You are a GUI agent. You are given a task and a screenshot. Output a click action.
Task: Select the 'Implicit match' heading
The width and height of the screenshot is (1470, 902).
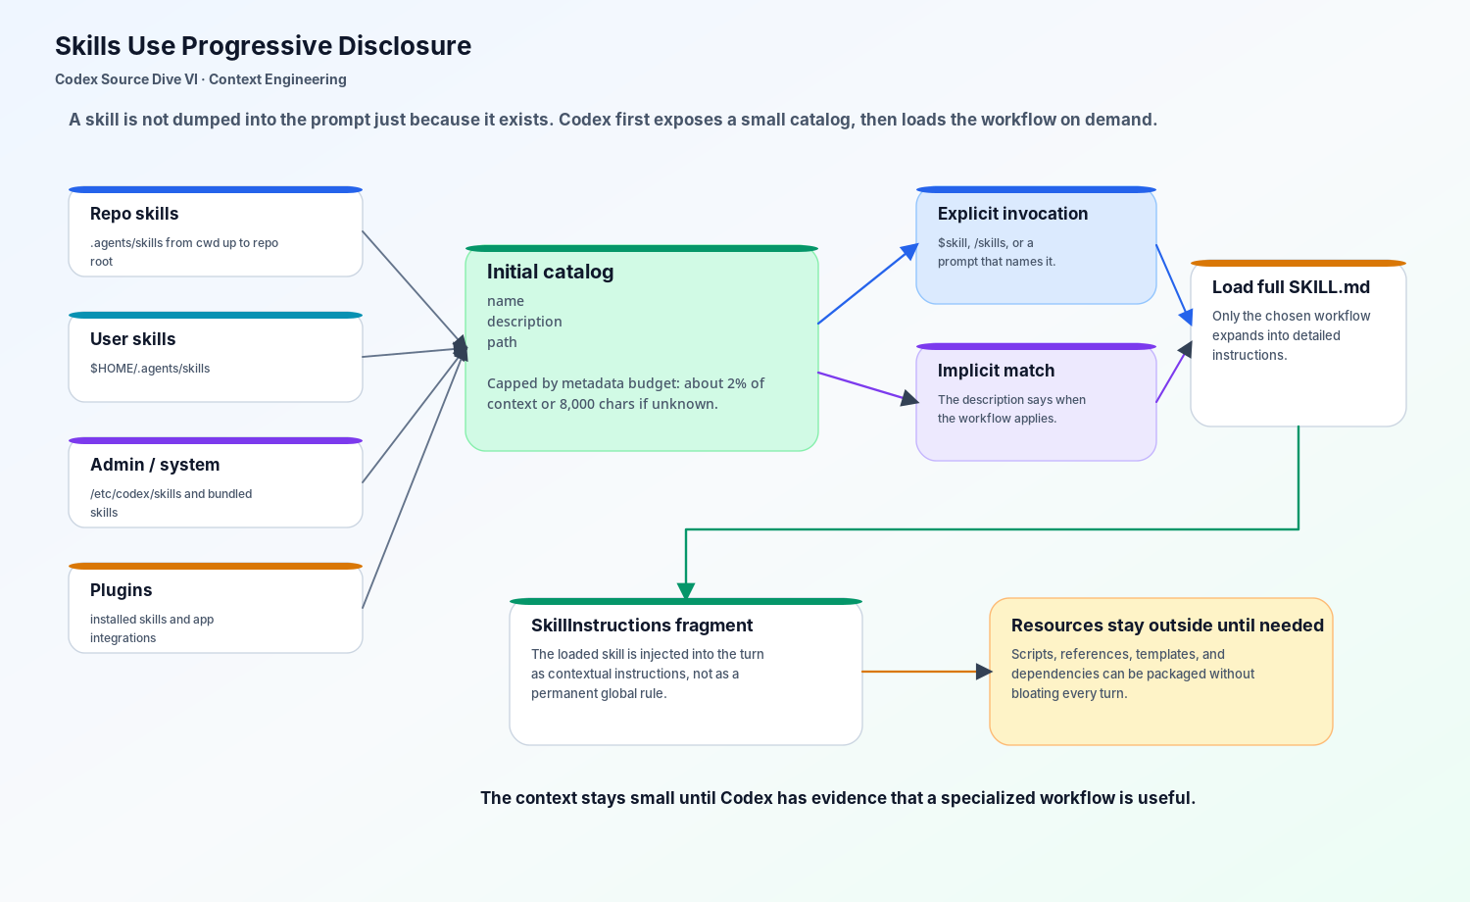(x=996, y=371)
